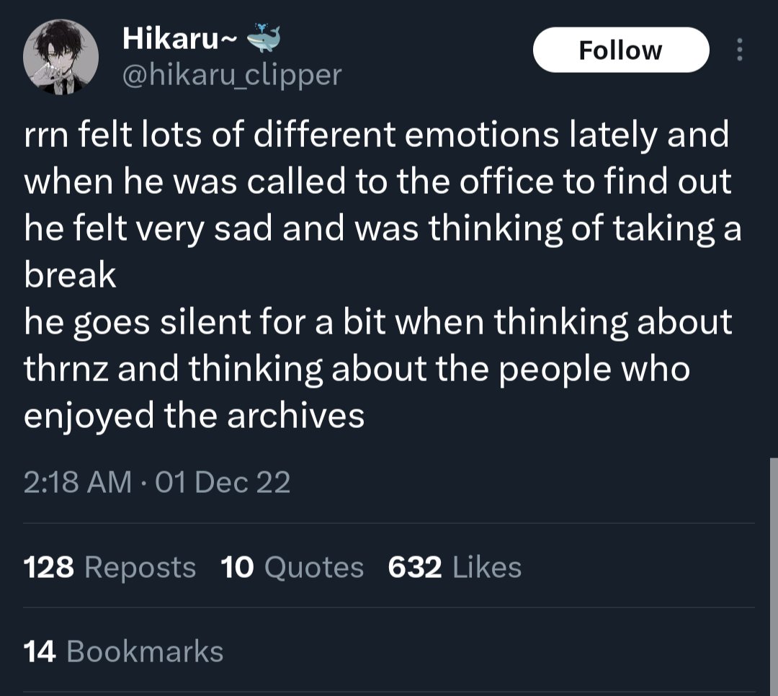This screenshot has height=696, width=778.
Task: Click the word "break" in the tweet
Action: [70, 275]
